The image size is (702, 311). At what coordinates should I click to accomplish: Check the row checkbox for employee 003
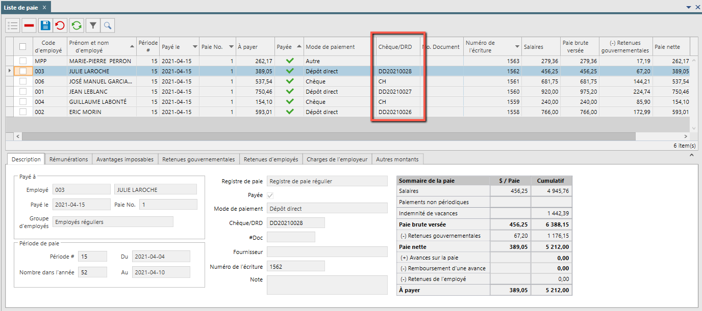[22, 71]
